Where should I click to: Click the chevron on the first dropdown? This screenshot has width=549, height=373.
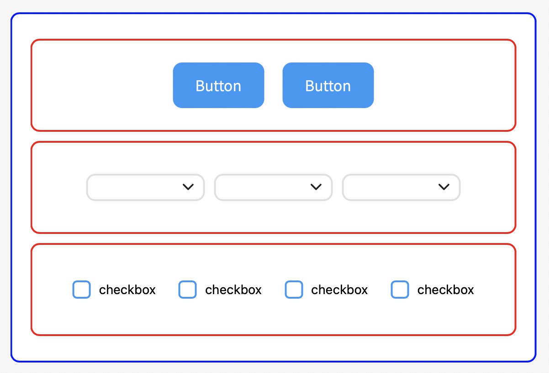187,187
